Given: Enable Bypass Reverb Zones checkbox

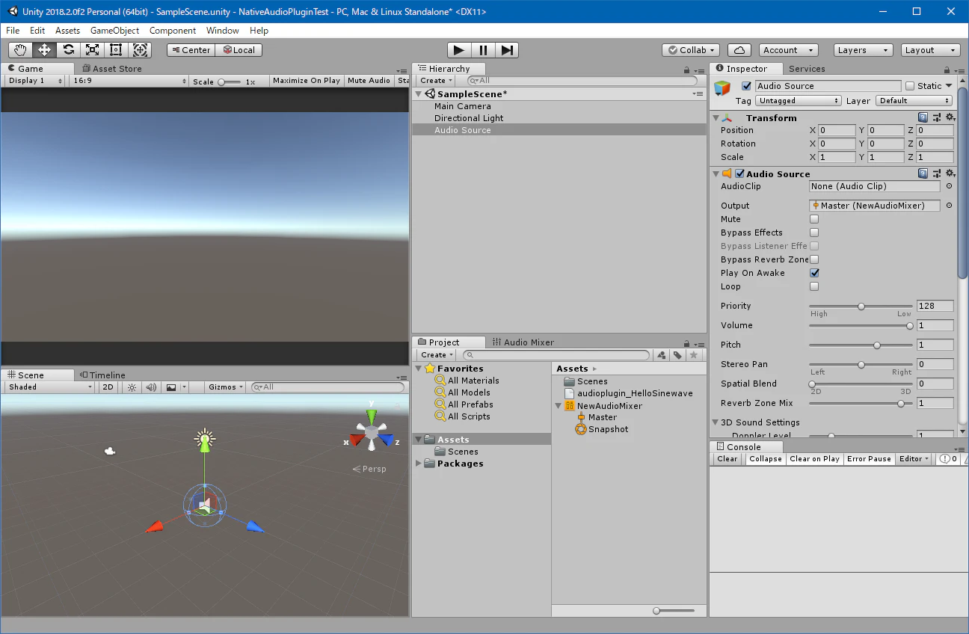Looking at the screenshot, I should click(x=814, y=259).
